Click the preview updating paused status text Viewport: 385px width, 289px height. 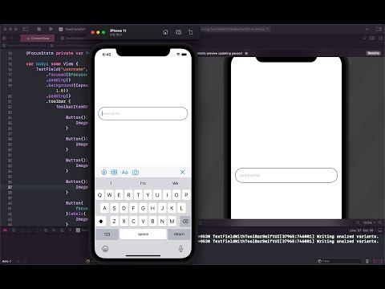tap(219, 53)
